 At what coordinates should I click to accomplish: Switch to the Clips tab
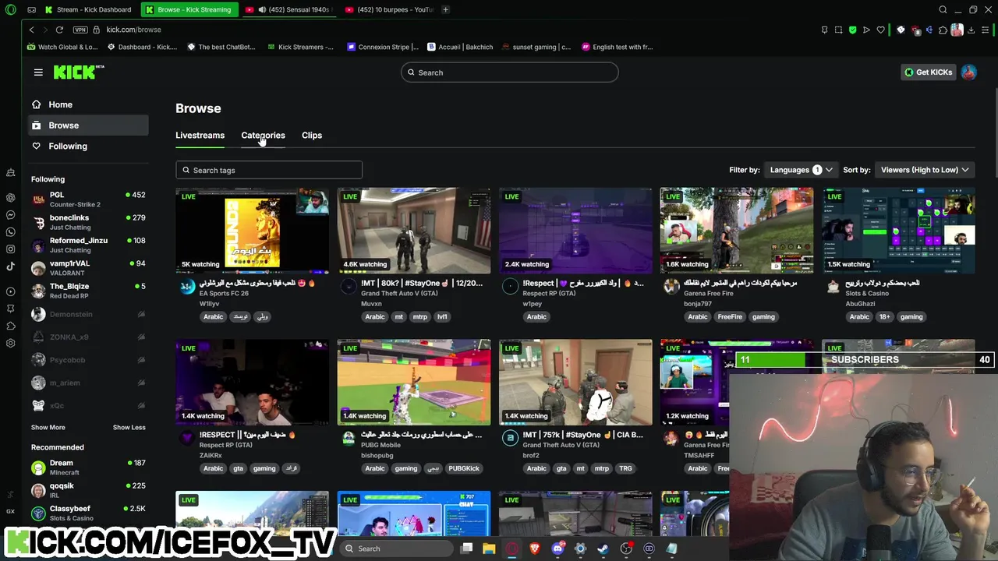[x=312, y=136]
